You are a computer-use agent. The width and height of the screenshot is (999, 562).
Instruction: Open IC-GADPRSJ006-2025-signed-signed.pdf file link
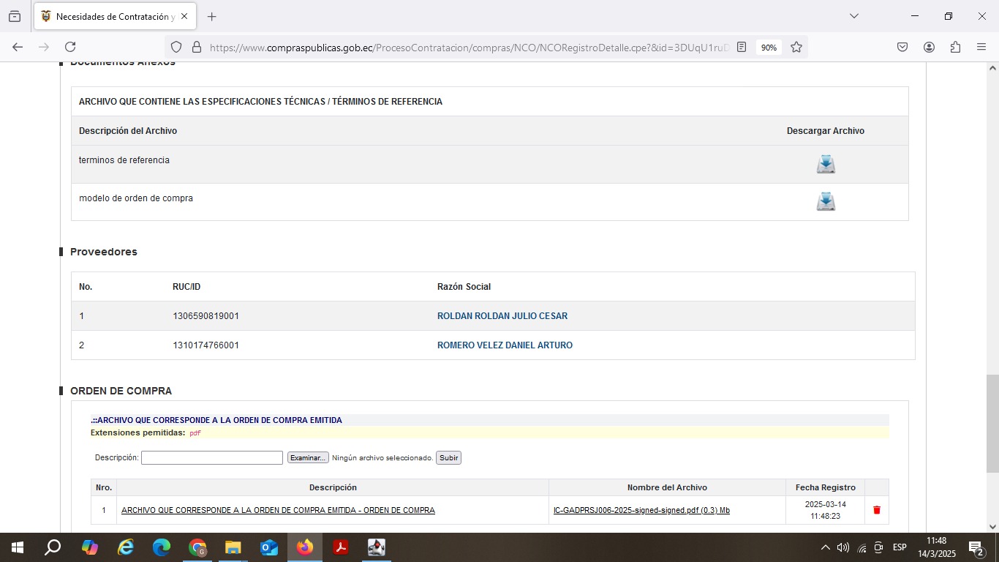pyautogui.click(x=641, y=510)
